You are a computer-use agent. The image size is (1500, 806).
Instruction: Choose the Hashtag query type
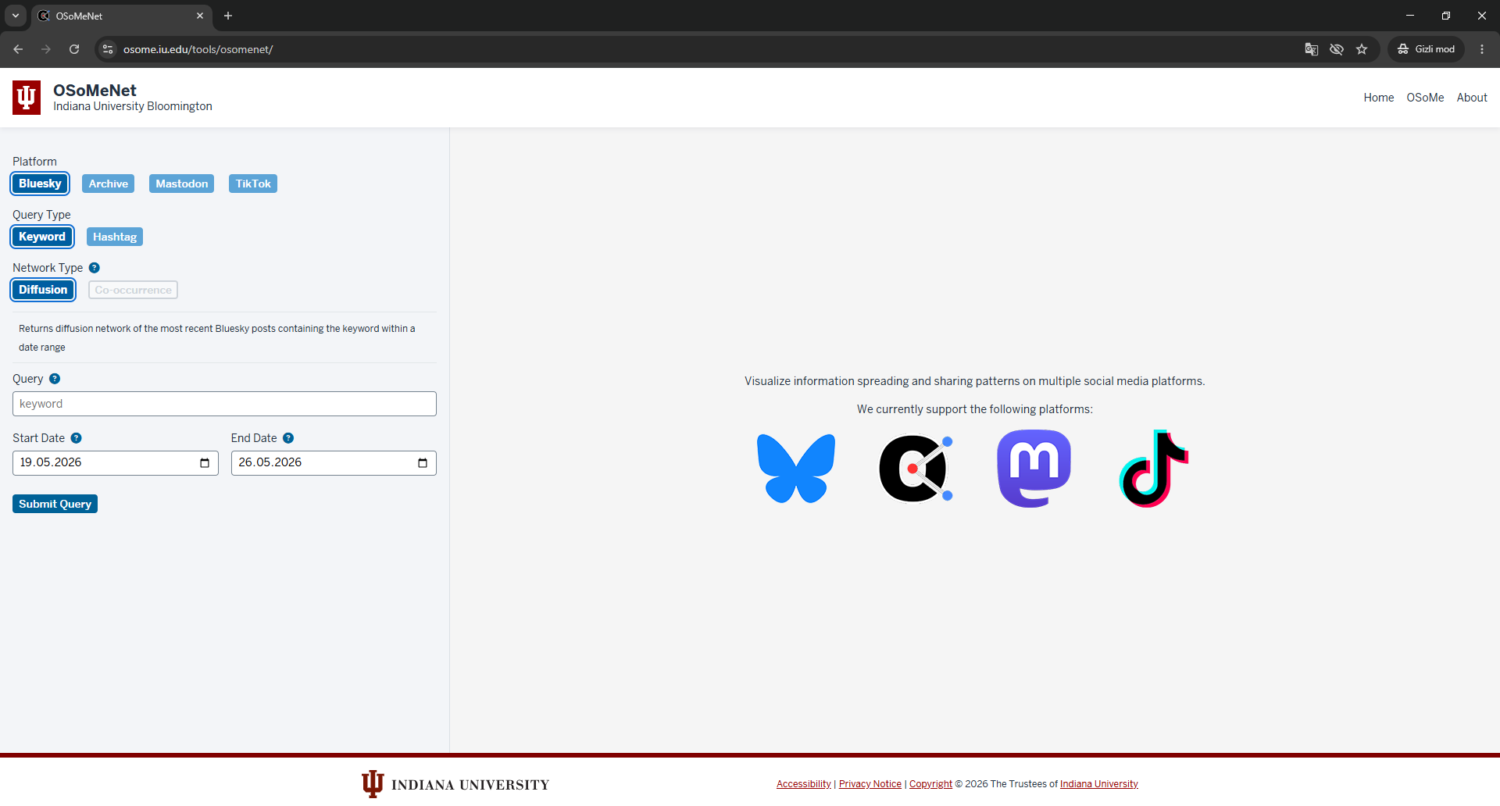[115, 237]
